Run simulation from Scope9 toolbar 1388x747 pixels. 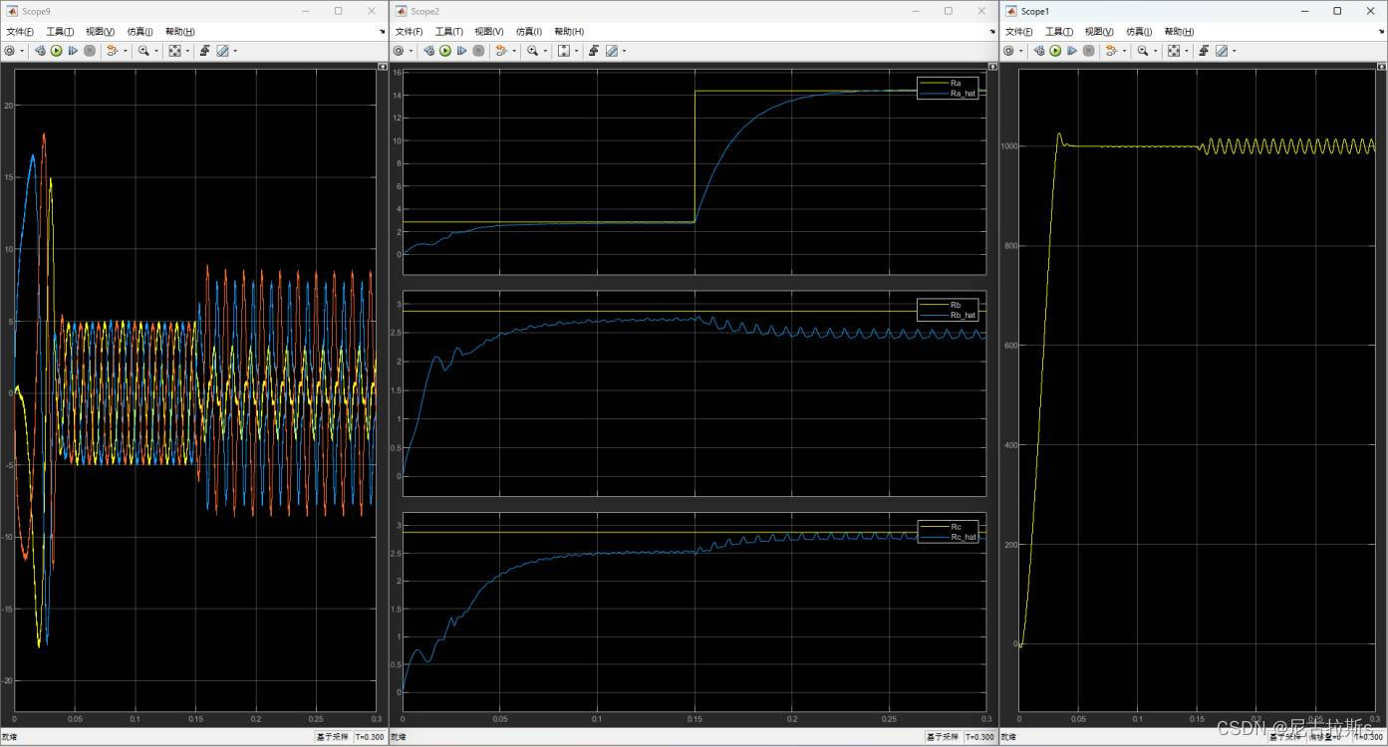(56, 51)
